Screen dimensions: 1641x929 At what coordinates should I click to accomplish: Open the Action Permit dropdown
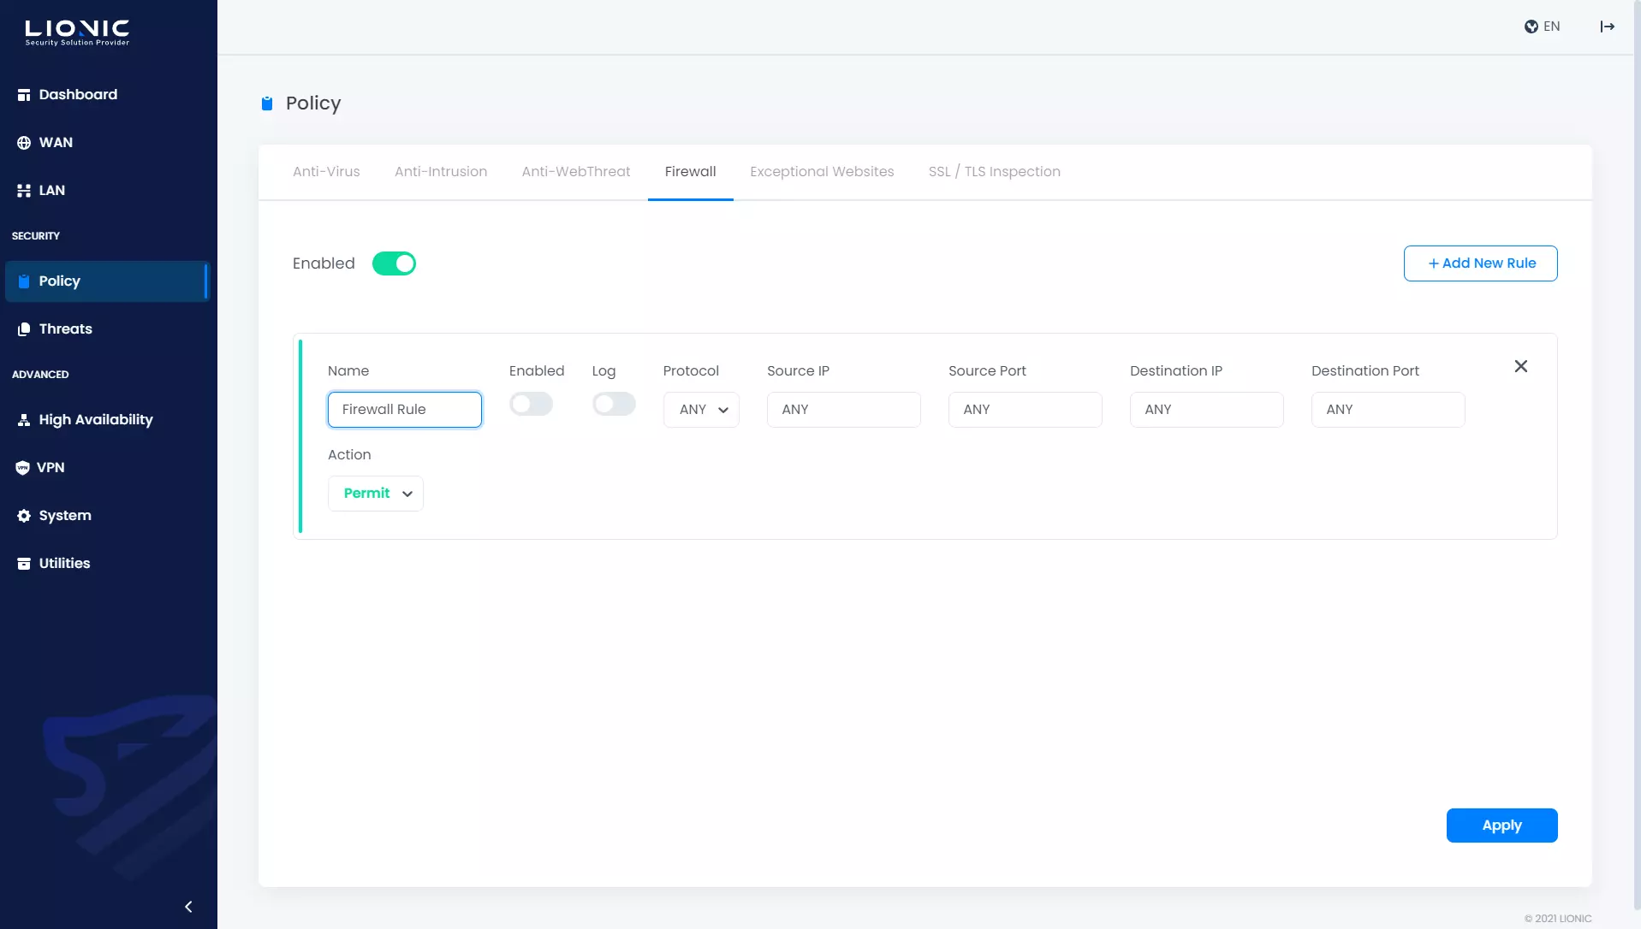pos(376,494)
